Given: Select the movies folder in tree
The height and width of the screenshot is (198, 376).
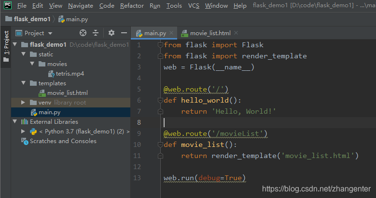Looking at the screenshot, I should point(57,64).
